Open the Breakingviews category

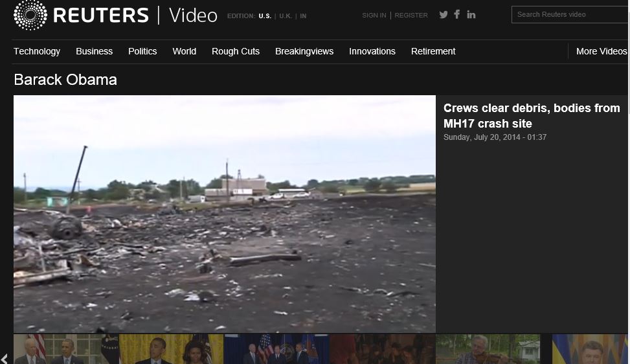pyautogui.click(x=304, y=51)
